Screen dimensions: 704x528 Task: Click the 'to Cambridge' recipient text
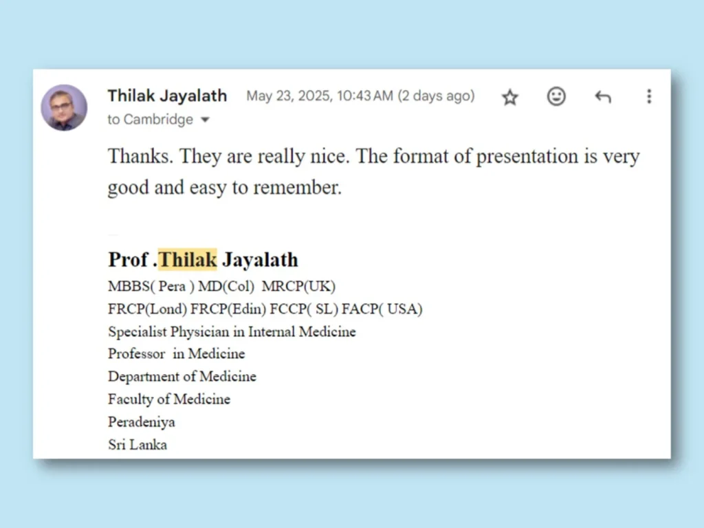pyautogui.click(x=150, y=120)
